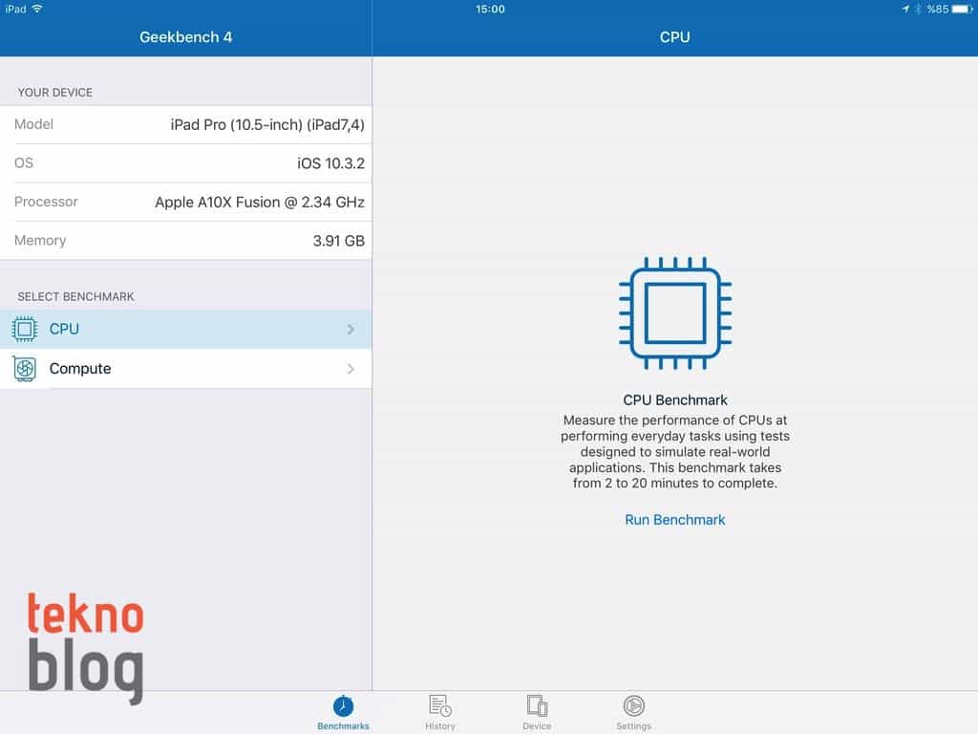The width and height of the screenshot is (978, 734).
Task: Tap the location arrow status icon
Action: [x=904, y=9]
